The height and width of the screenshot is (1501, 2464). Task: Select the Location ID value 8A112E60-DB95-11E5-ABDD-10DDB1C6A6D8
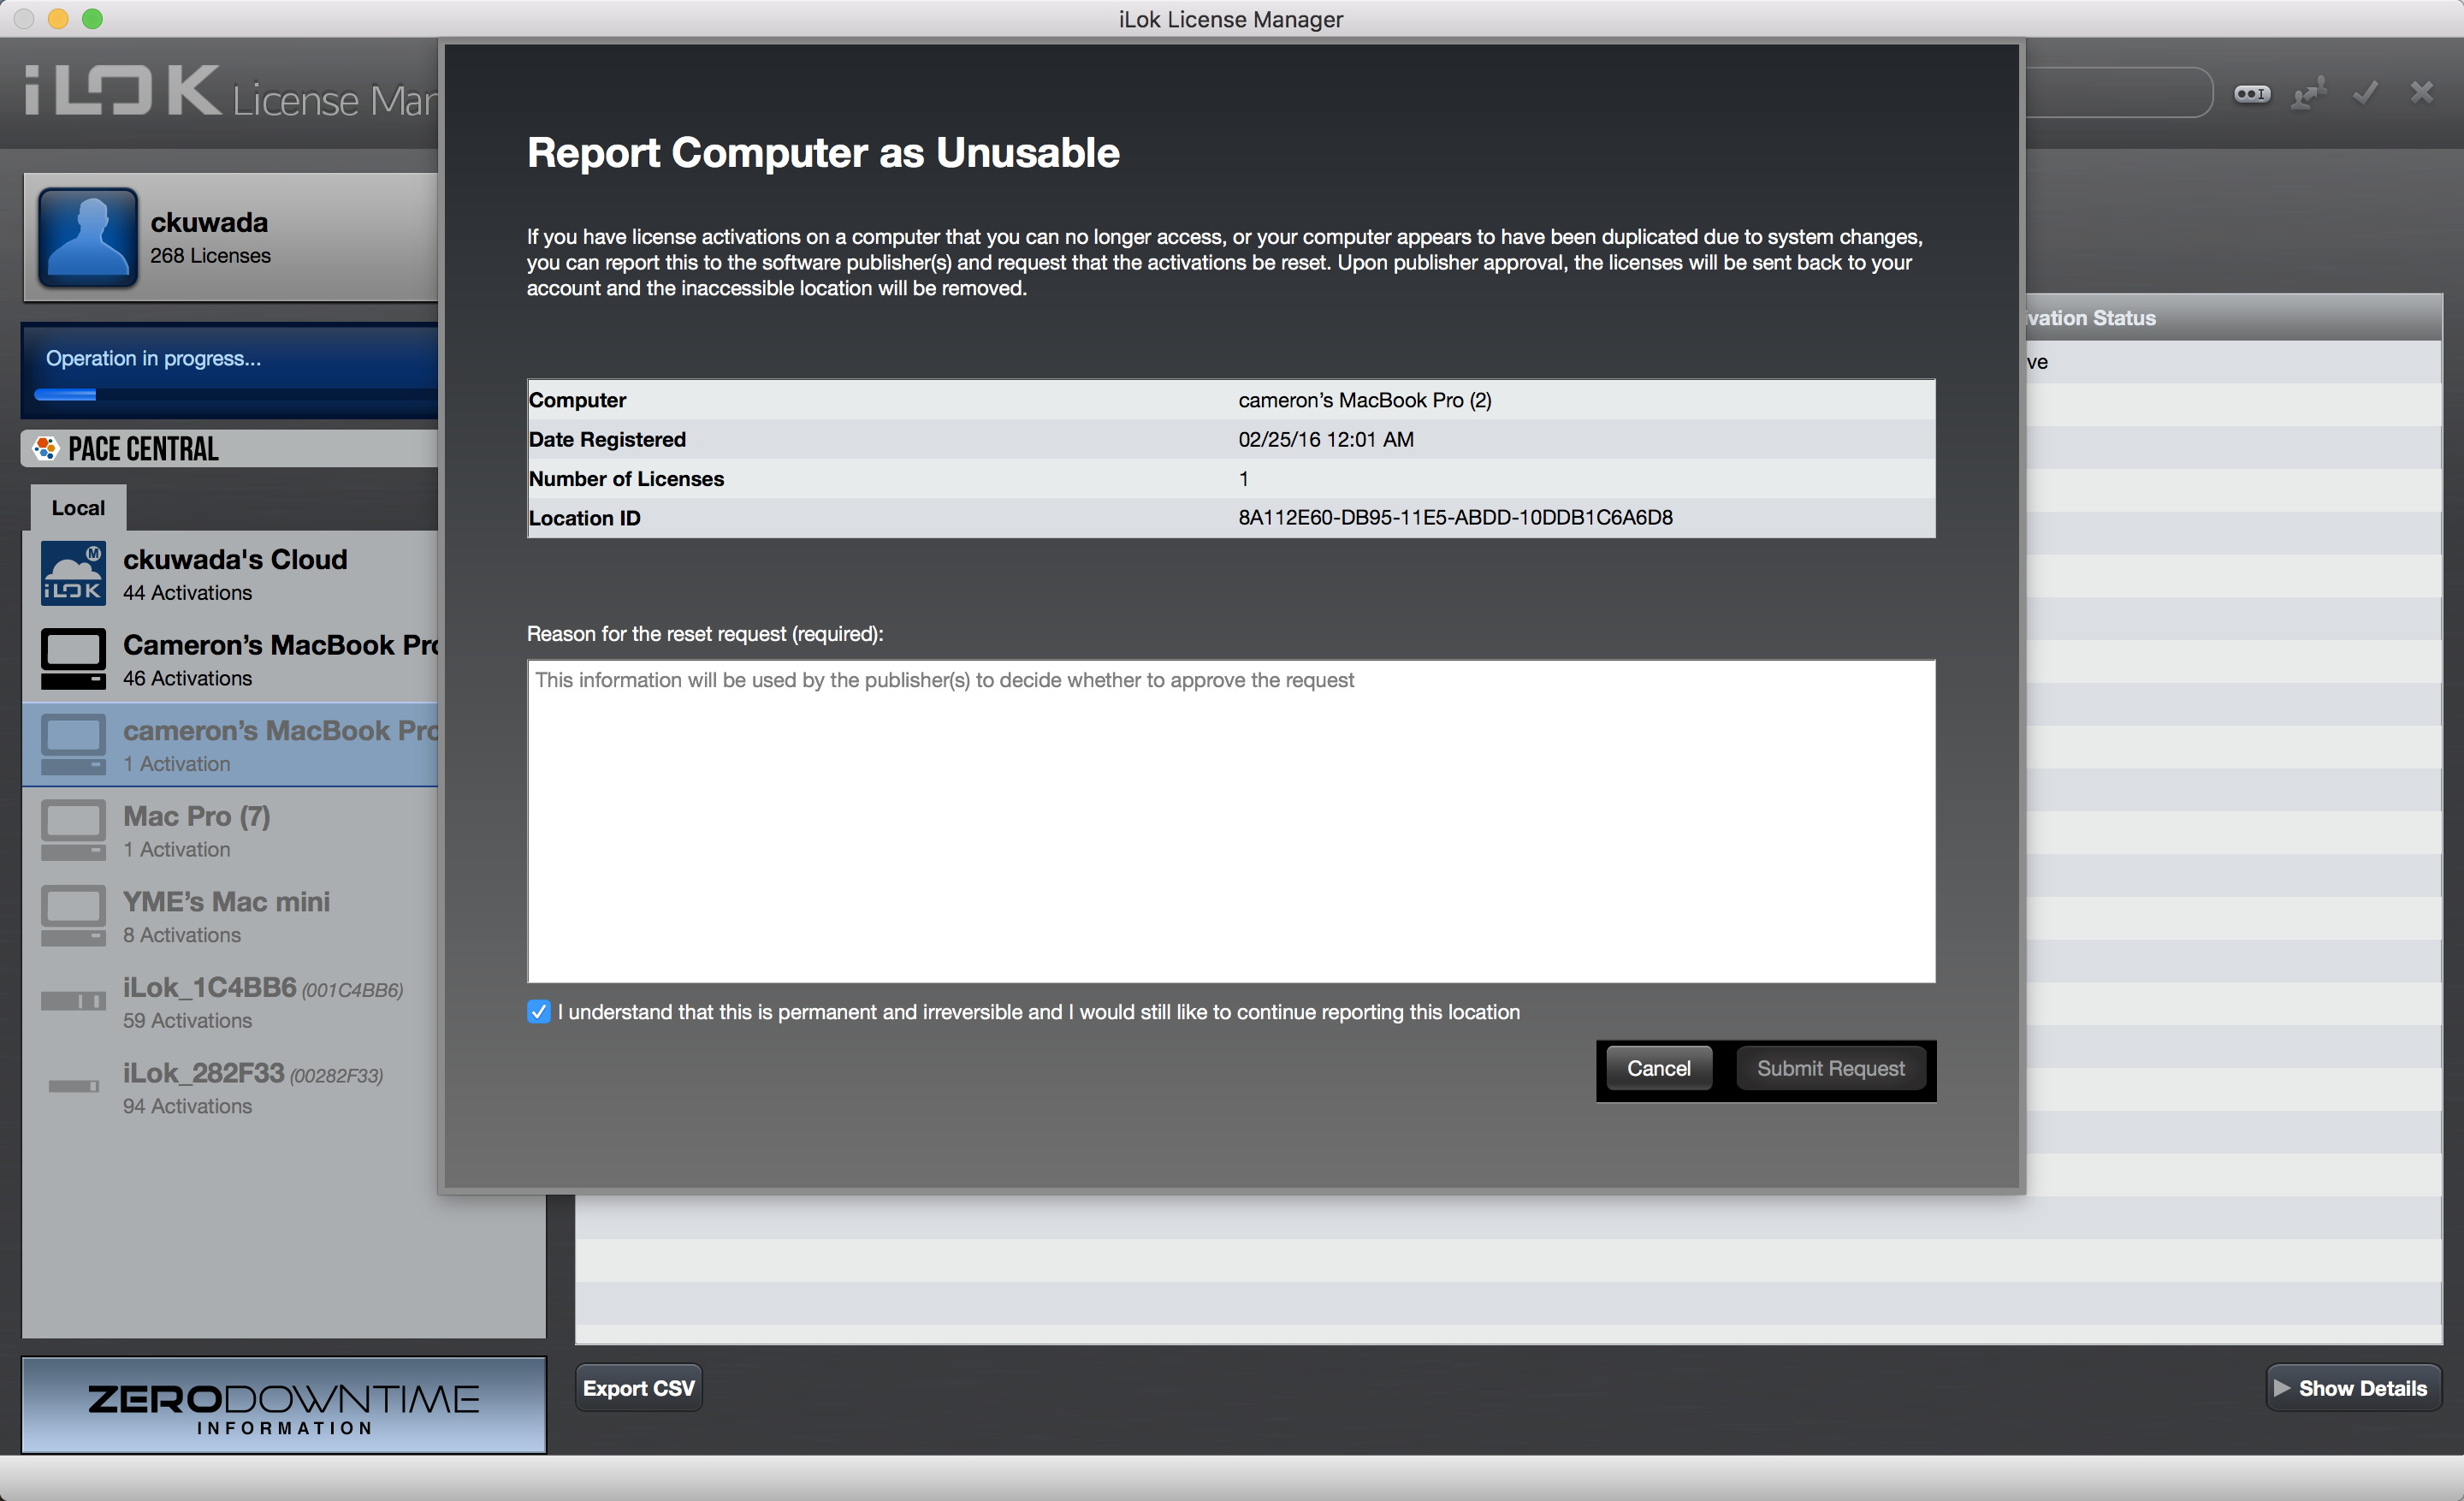click(1455, 518)
